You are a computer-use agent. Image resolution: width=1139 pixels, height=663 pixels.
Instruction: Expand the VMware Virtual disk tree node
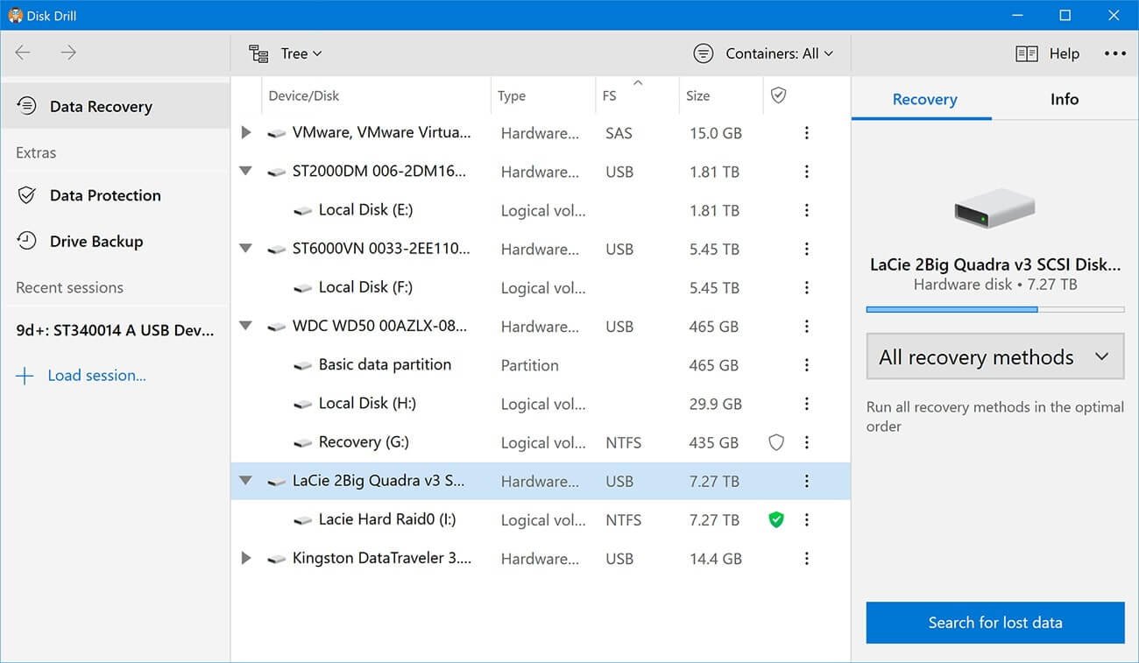tap(246, 132)
